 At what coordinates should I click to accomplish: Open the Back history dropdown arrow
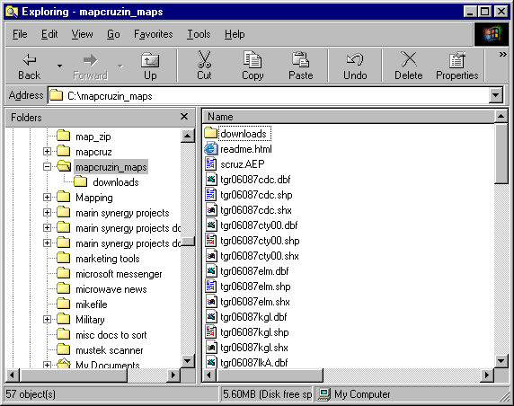[x=59, y=66]
